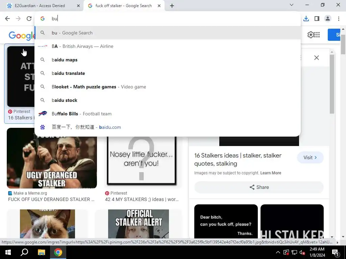
Task: Open Chrome's three-dot menu
Action: [339, 19]
